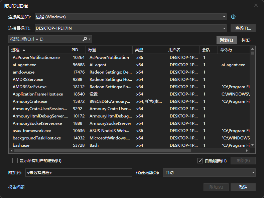Click the magnifier icon in filter box

point(85,39)
